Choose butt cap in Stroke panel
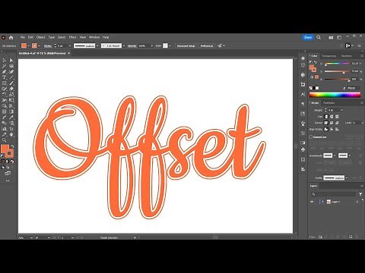The height and width of the screenshot is (273, 365). pyautogui.click(x=326, y=117)
